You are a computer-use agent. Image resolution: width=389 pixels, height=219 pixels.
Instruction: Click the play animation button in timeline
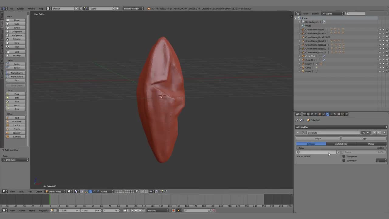click(x=136, y=210)
